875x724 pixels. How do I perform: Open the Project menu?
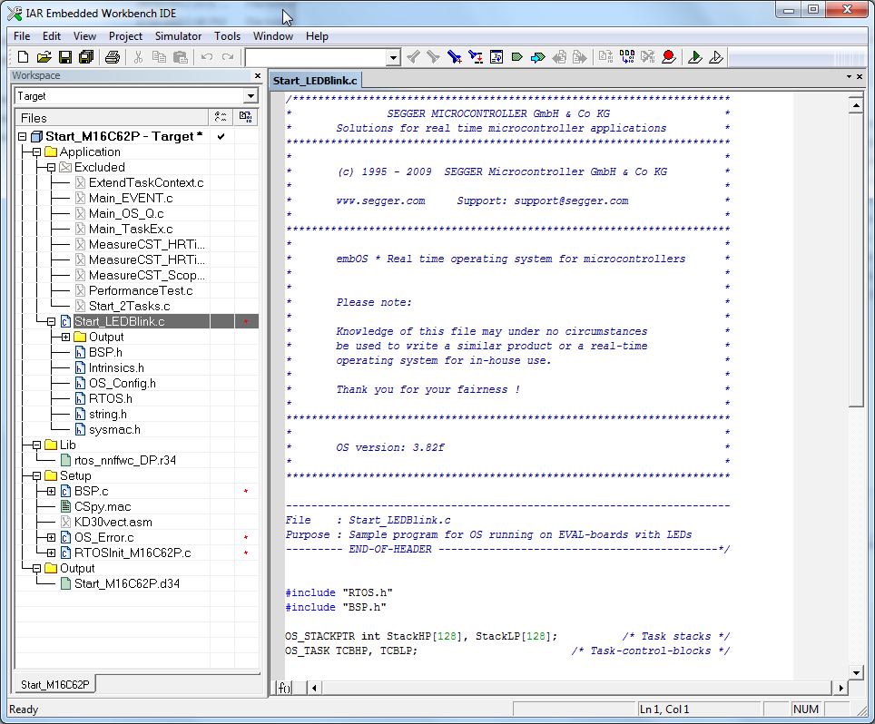(x=125, y=36)
